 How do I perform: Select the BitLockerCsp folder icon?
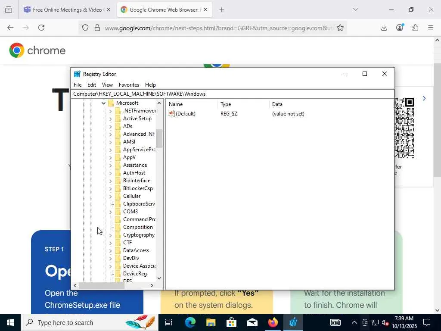click(x=118, y=188)
